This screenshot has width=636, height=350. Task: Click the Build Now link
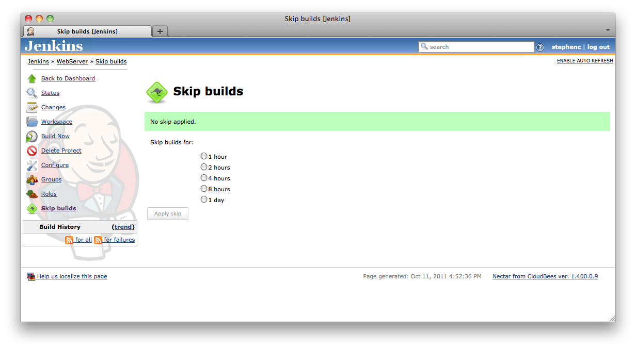point(55,136)
